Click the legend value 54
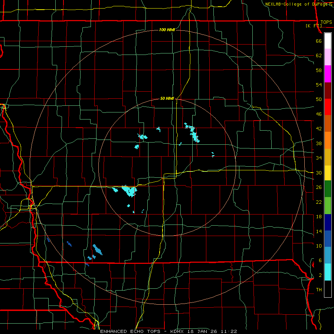 319,85
